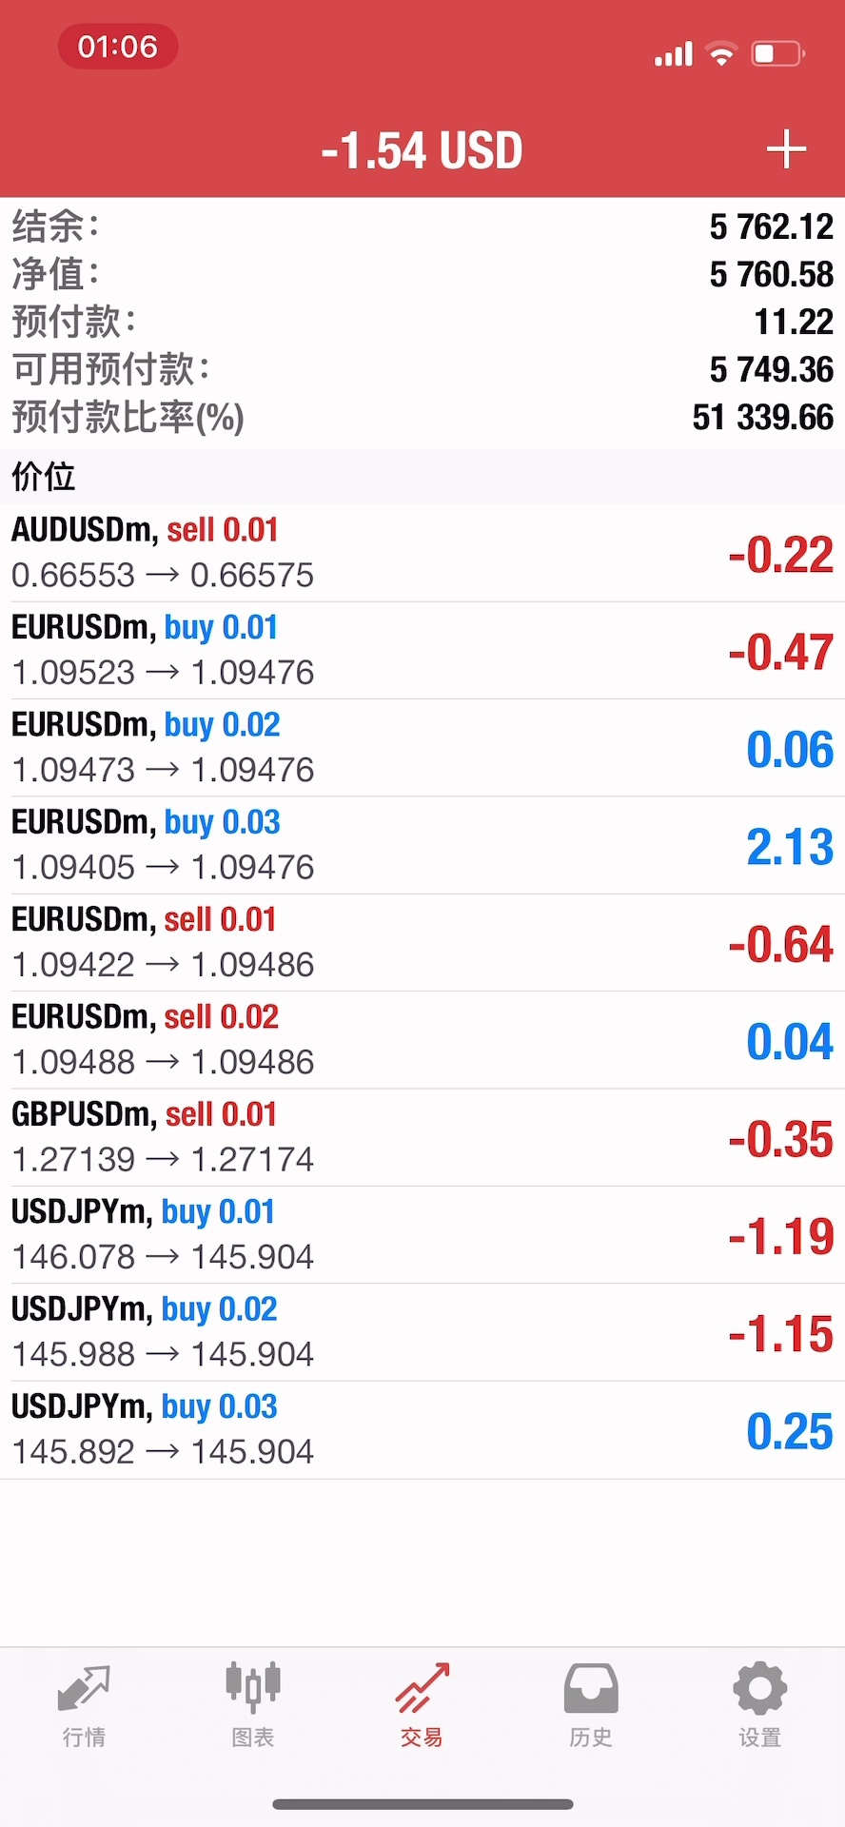Tap the 01:06 time pill

click(118, 47)
